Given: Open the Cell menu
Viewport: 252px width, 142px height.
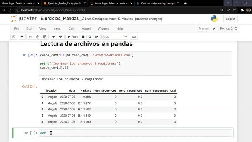Looking at the screenshot, I should [71, 28].
